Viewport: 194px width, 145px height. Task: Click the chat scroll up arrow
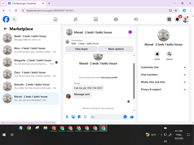pos(134,55)
